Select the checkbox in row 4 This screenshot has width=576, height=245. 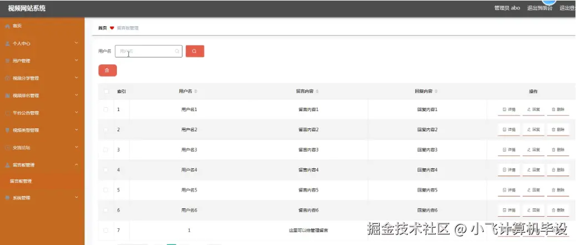[x=106, y=169]
